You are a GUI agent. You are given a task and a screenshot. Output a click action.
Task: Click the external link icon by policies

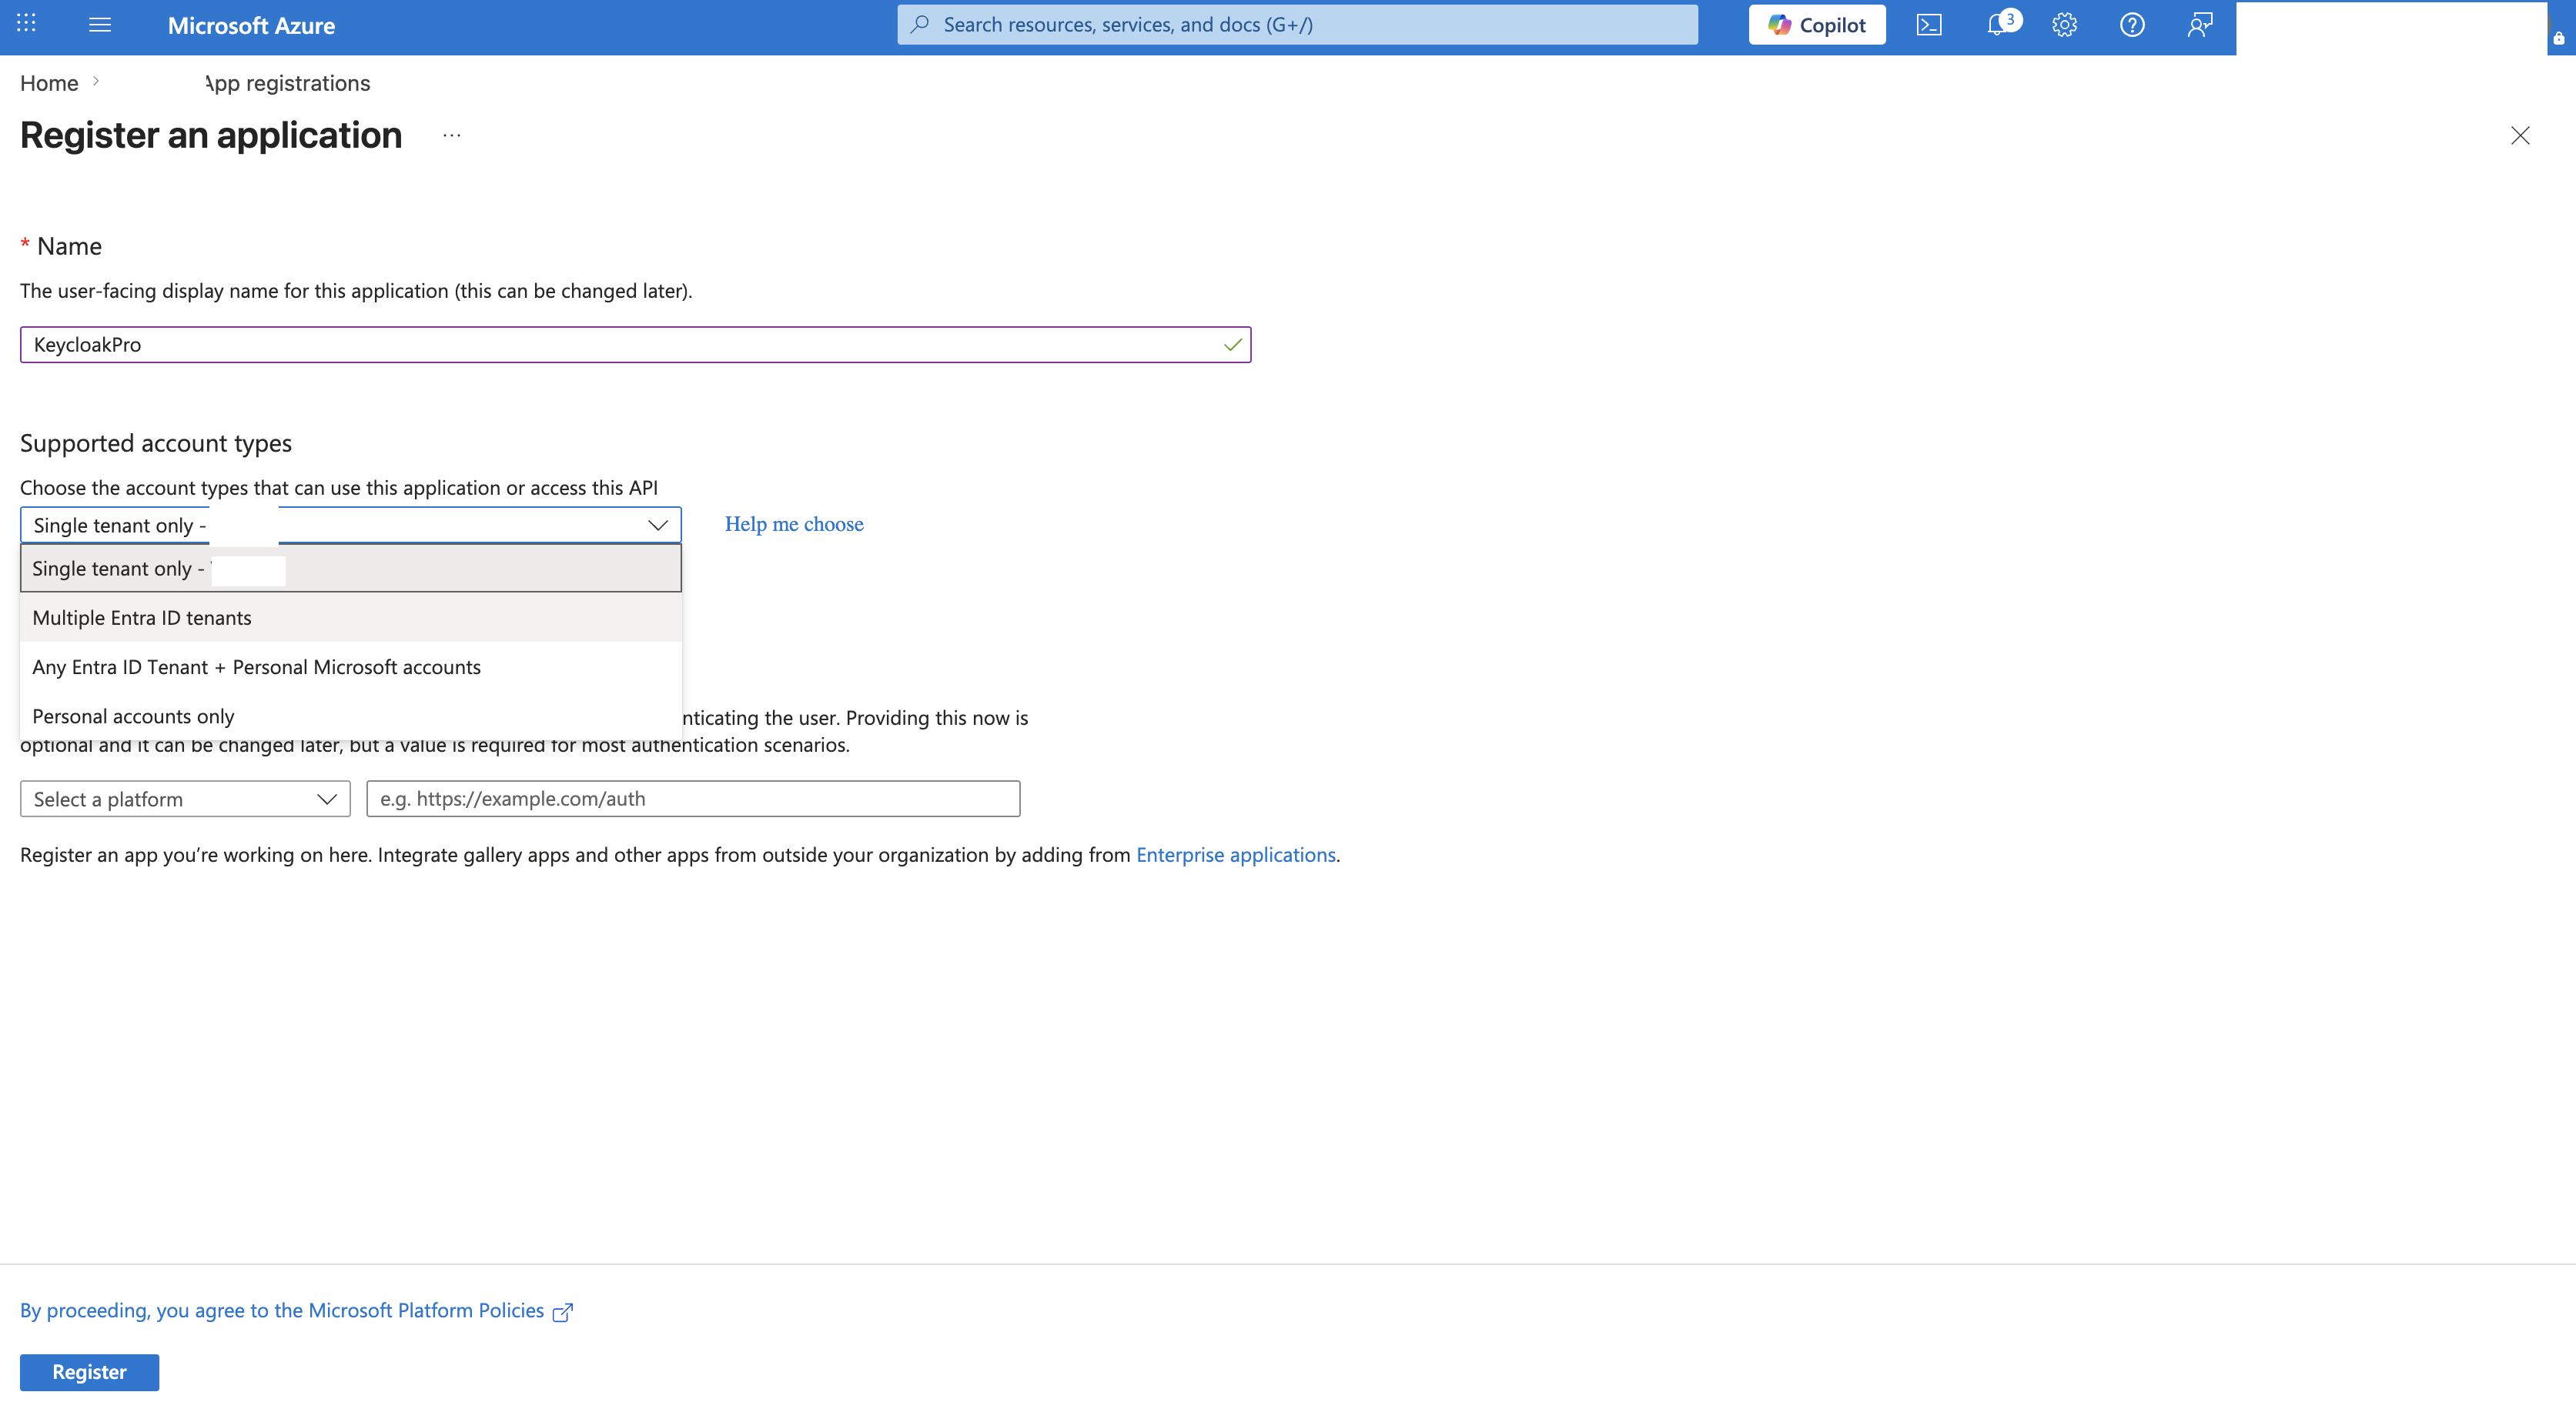[x=563, y=1313]
